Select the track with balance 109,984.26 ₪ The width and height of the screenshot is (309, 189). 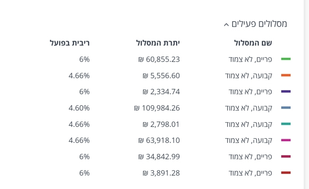(x=249, y=108)
